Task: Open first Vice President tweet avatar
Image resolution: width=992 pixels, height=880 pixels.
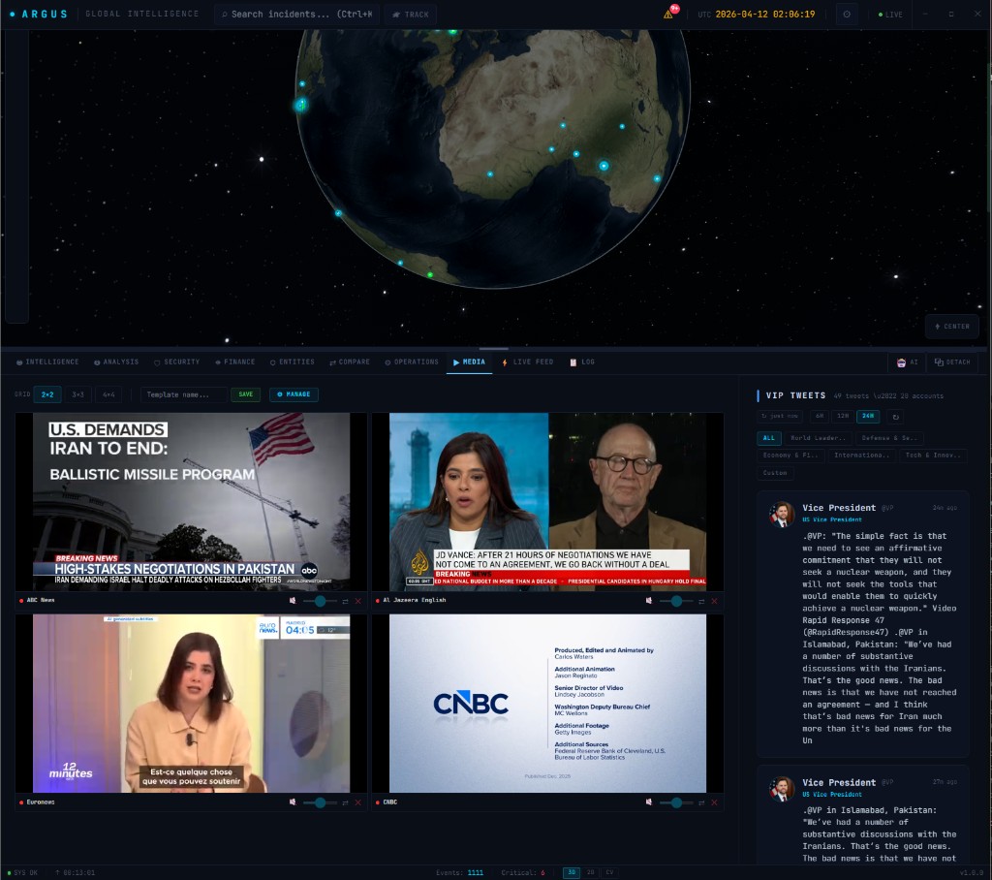Action: coord(782,515)
